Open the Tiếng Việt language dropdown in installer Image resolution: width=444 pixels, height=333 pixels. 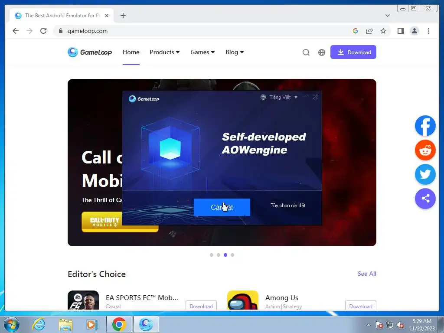[283, 97]
